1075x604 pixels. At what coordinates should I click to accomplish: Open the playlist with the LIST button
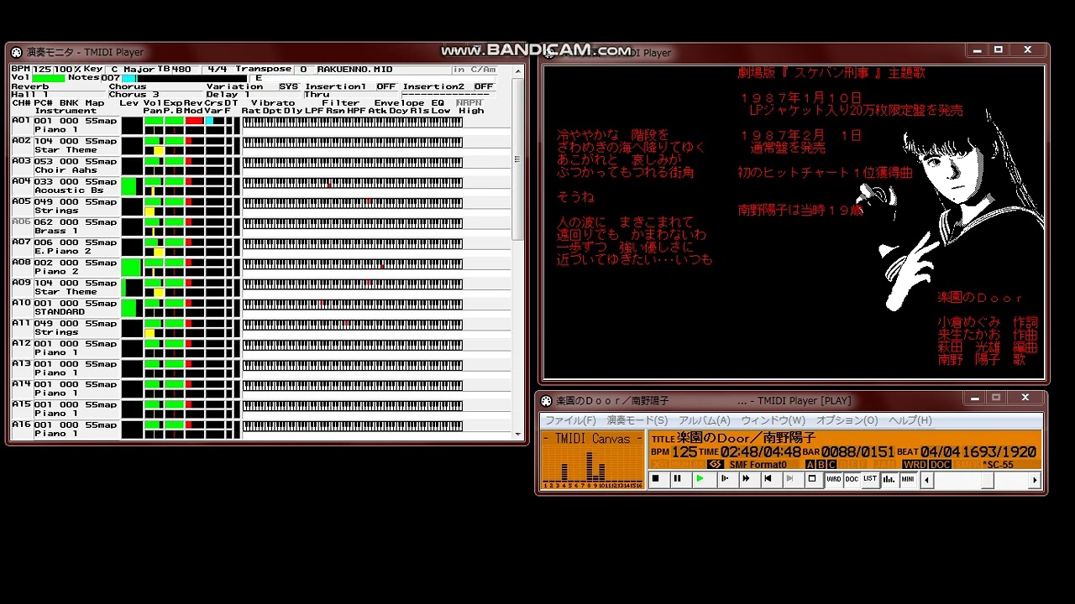(871, 478)
